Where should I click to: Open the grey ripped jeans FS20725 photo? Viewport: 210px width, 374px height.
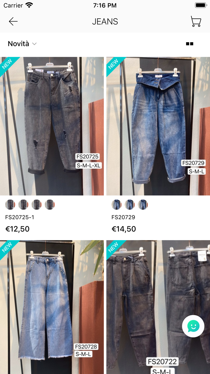[x=52, y=126]
